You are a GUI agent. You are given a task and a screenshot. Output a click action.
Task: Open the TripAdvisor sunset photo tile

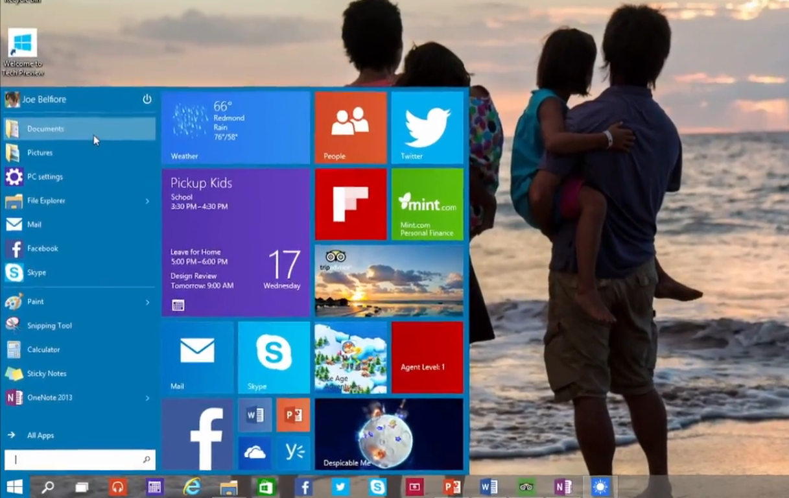click(389, 281)
